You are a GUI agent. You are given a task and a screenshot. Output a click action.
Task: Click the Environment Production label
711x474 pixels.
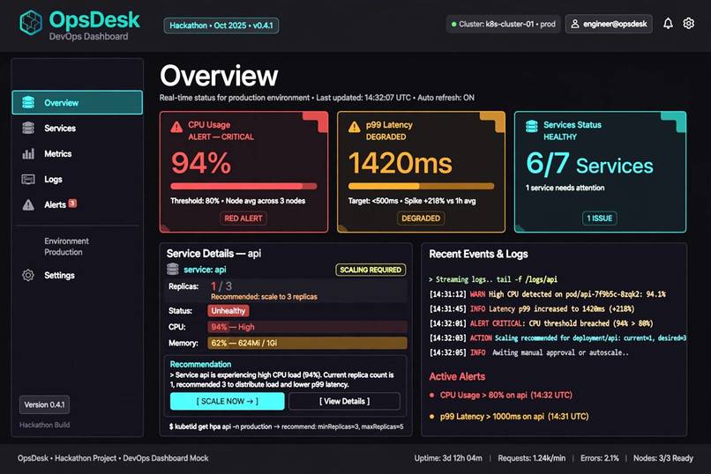tap(66, 247)
